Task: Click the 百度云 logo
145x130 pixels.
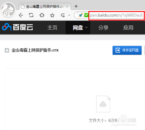Action: [x=17, y=27]
